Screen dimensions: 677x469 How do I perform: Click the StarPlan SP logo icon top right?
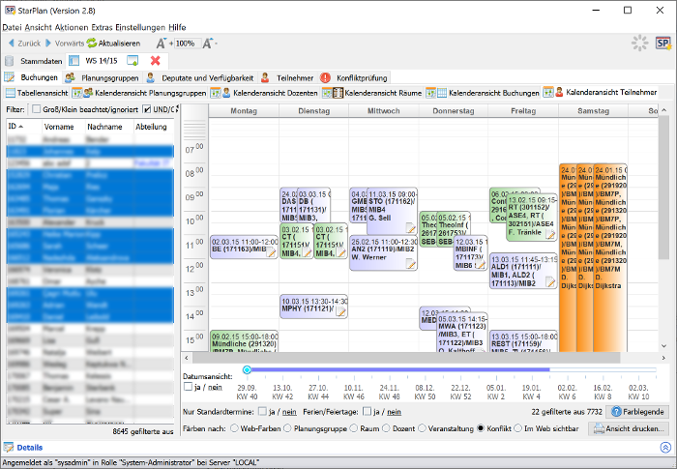coord(662,44)
